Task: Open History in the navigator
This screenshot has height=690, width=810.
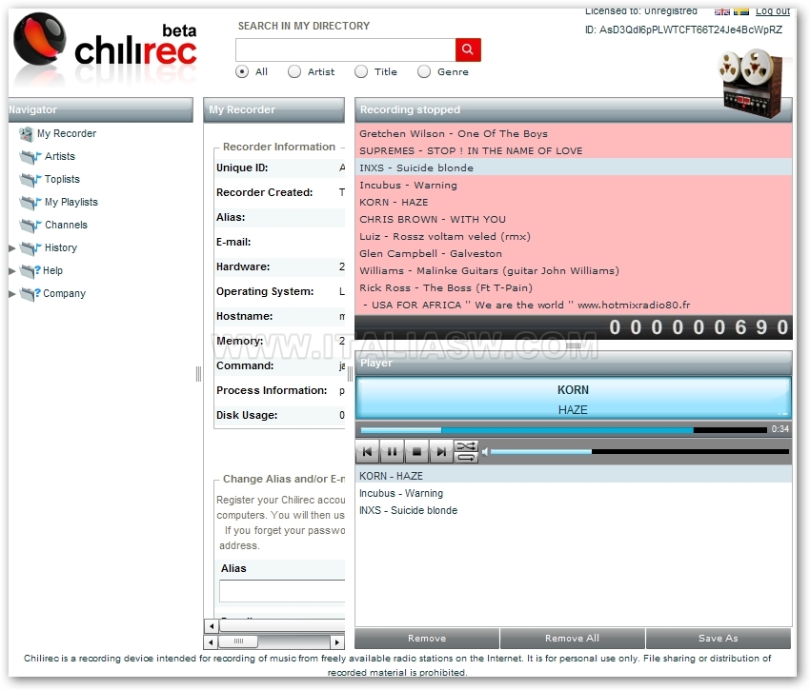Action: pos(61,247)
